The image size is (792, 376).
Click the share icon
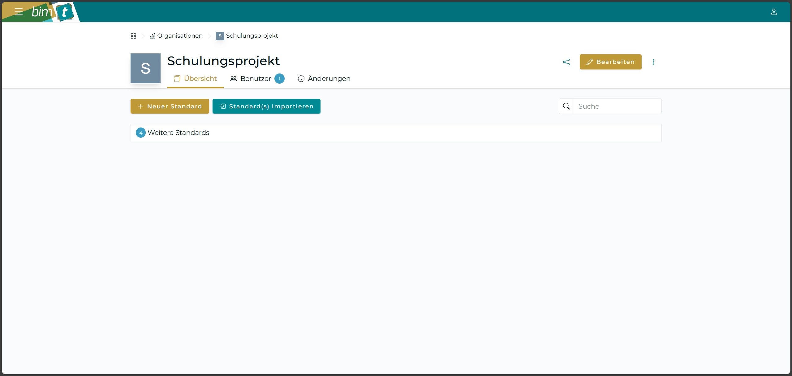(x=566, y=62)
